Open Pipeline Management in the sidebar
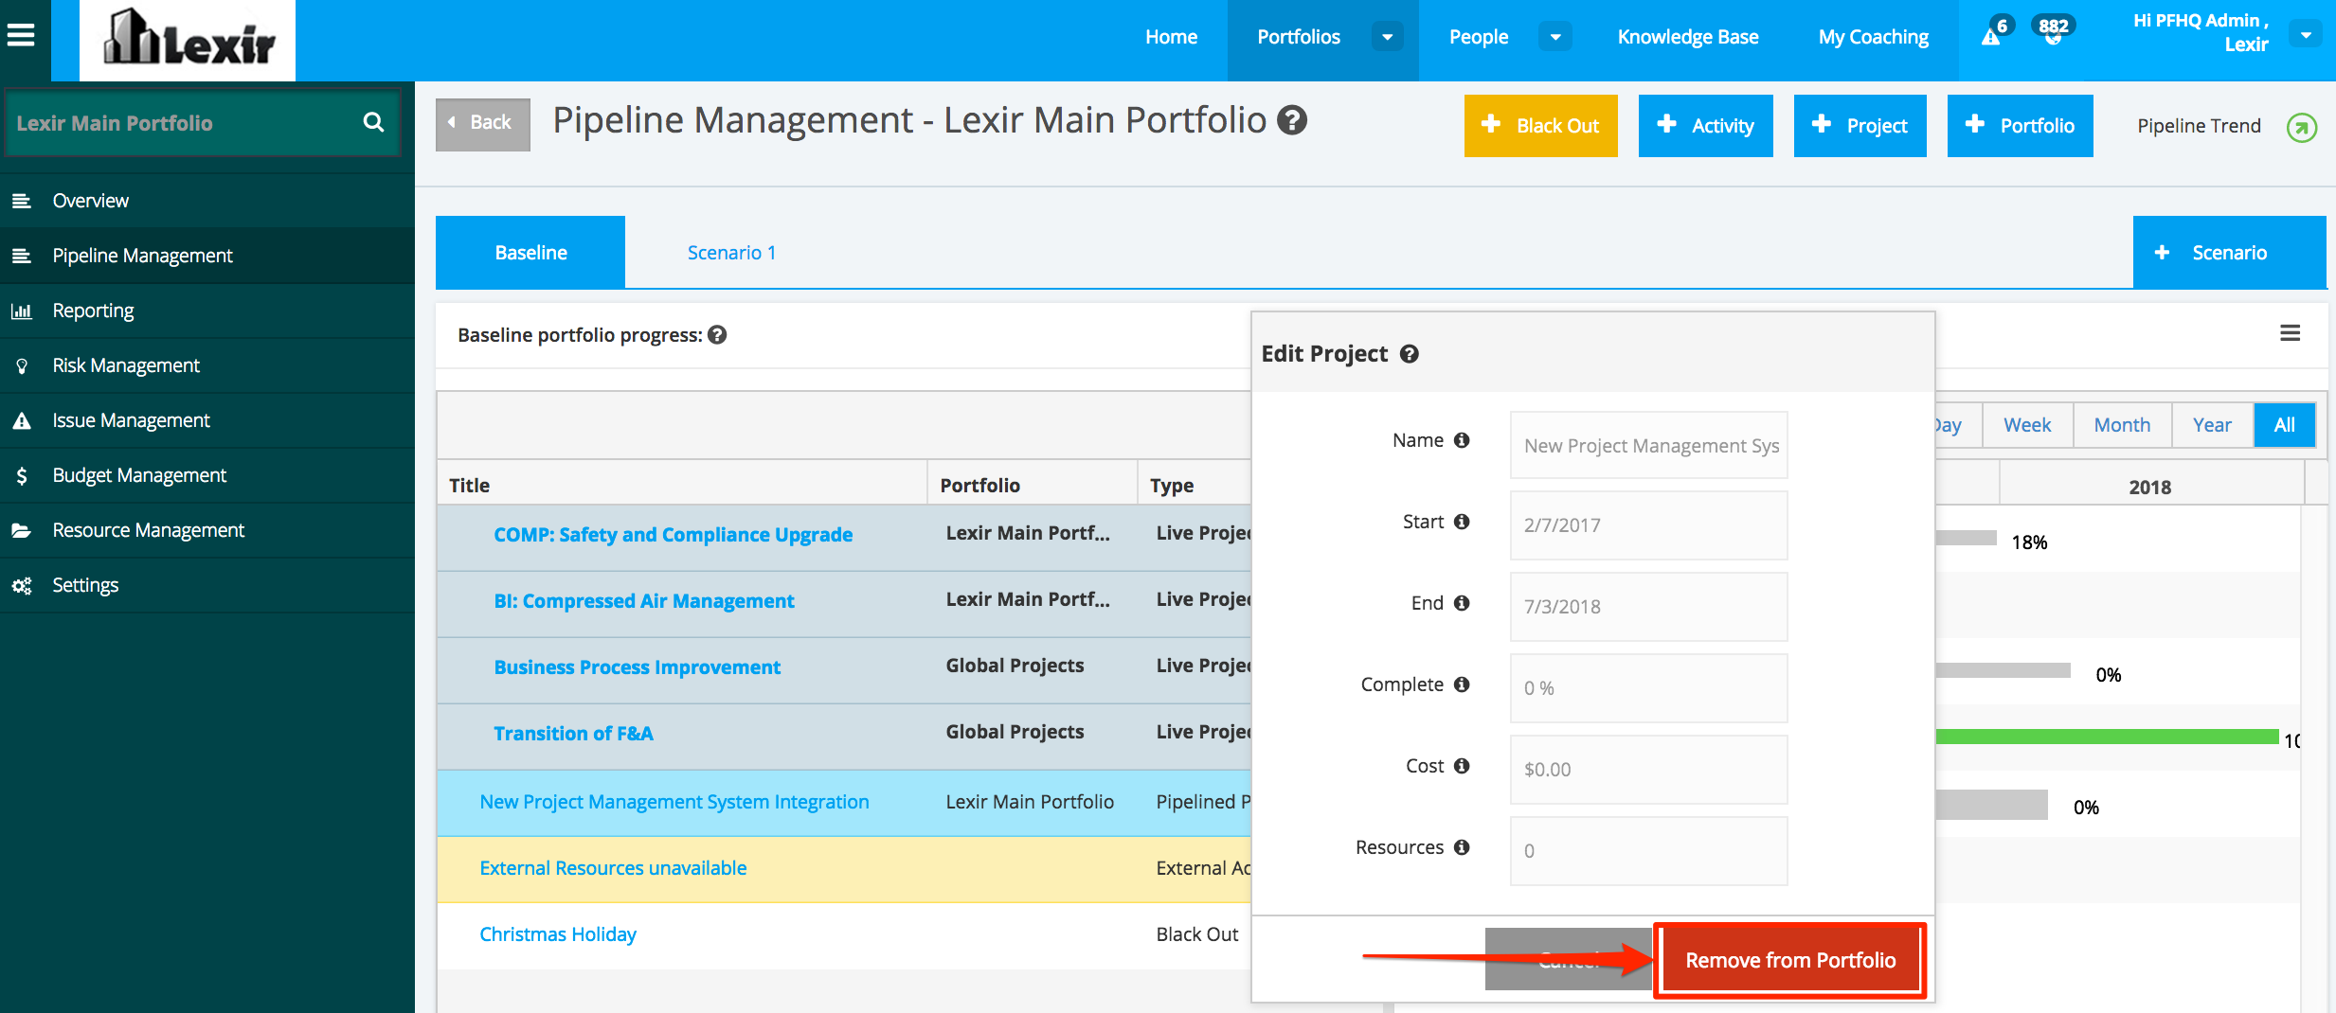 click(207, 256)
